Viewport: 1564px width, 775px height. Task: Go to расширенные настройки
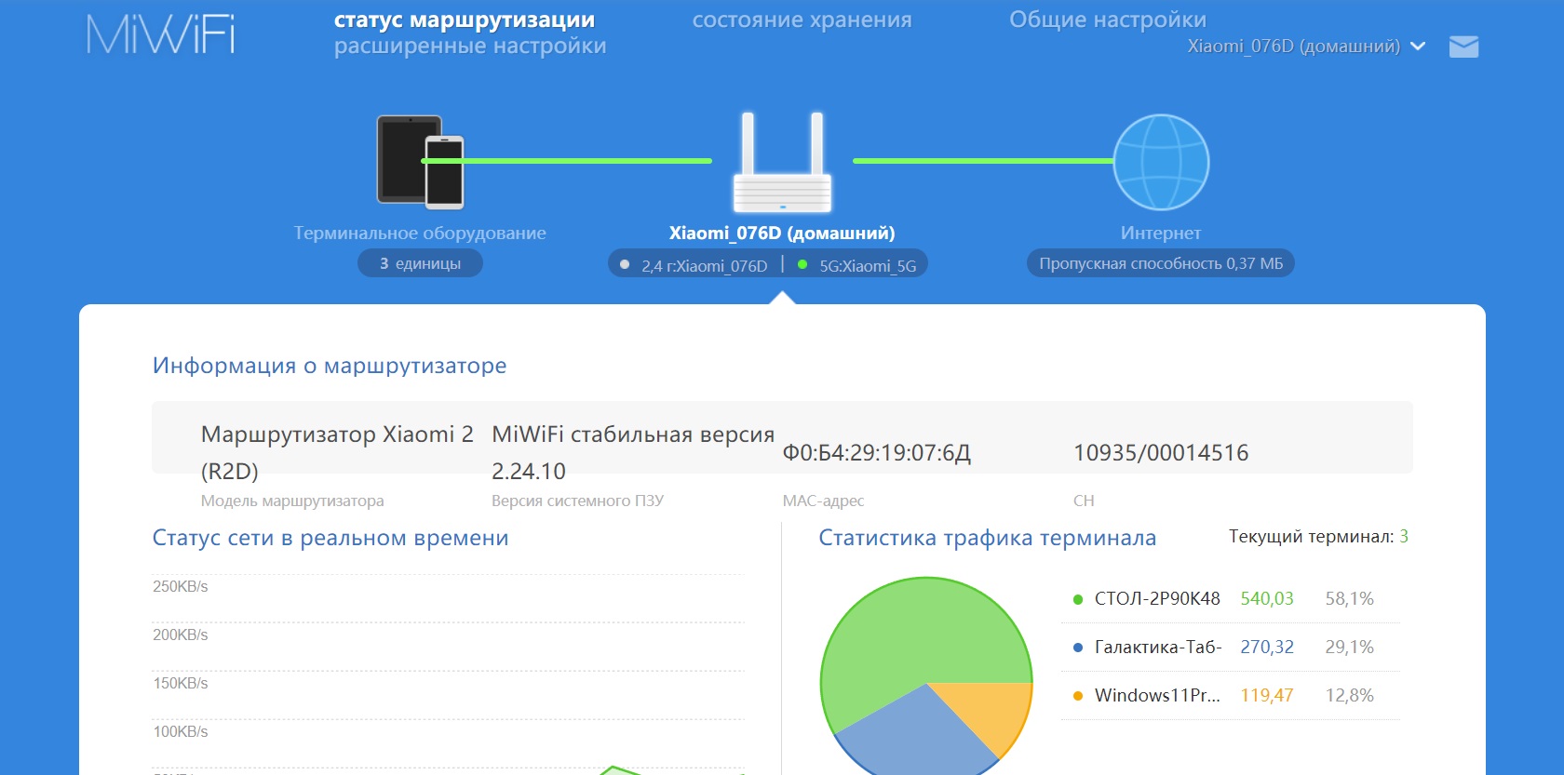coord(469,46)
